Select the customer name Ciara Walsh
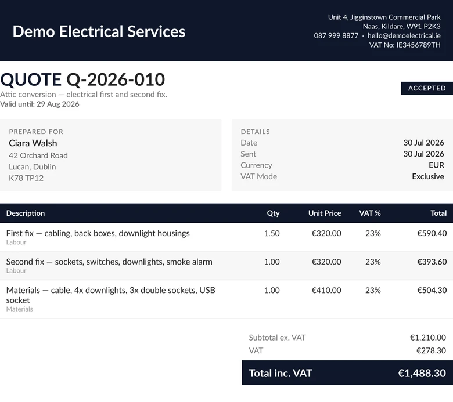 [33, 143]
